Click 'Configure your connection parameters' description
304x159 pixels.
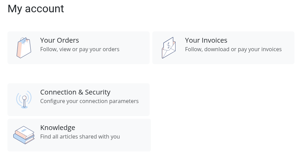tap(89, 101)
